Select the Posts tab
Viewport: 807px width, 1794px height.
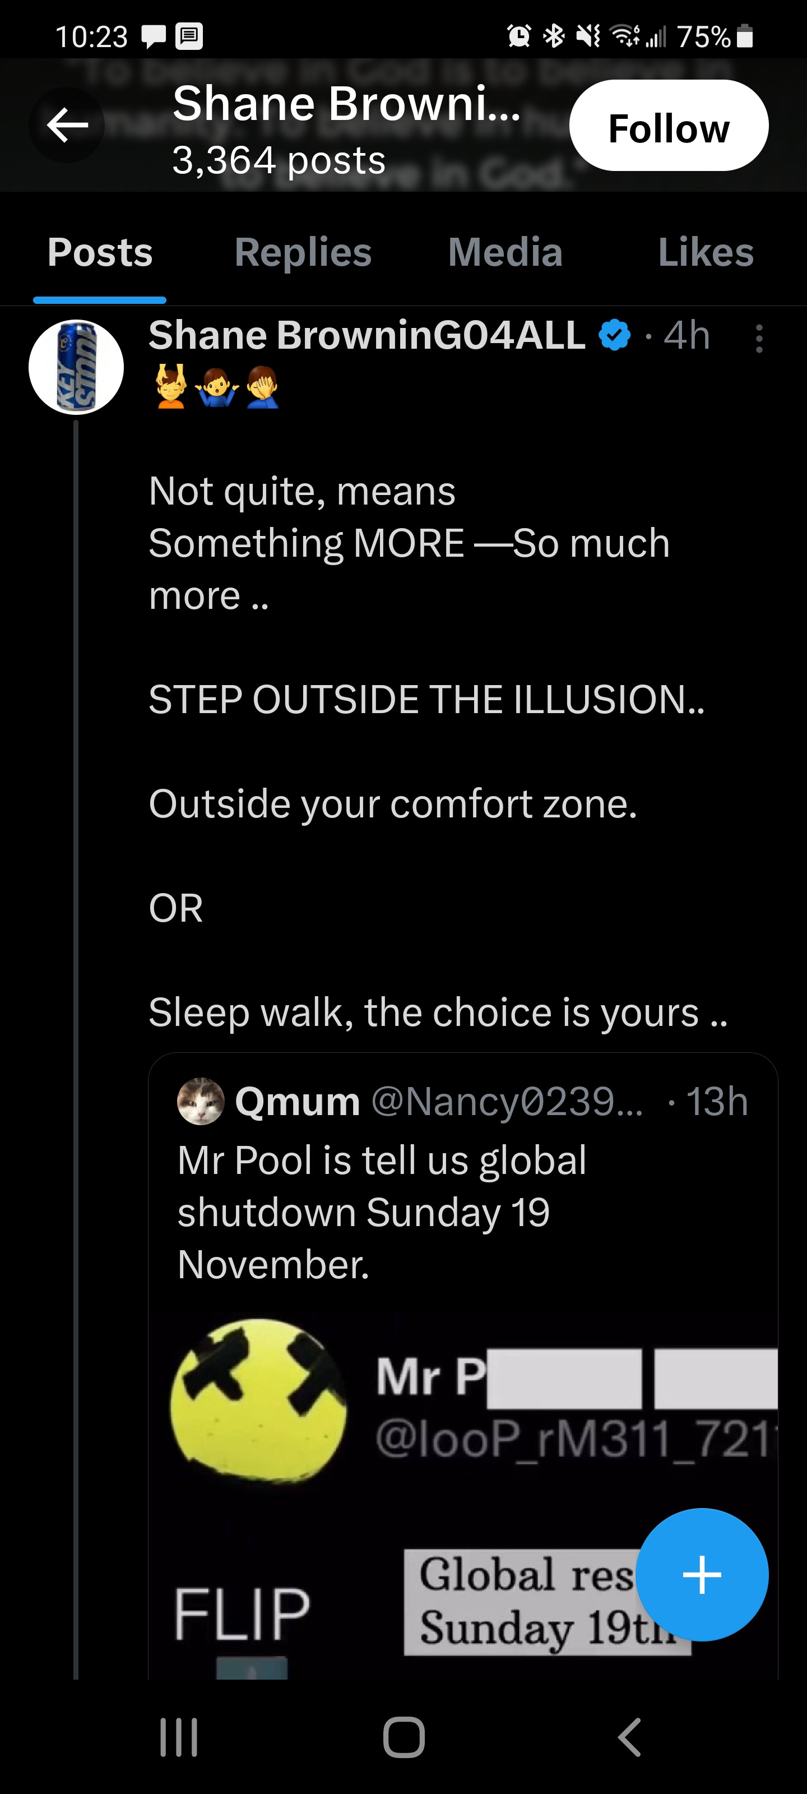coord(100,252)
